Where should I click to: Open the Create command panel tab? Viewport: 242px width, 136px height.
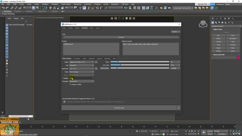tap(213, 19)
